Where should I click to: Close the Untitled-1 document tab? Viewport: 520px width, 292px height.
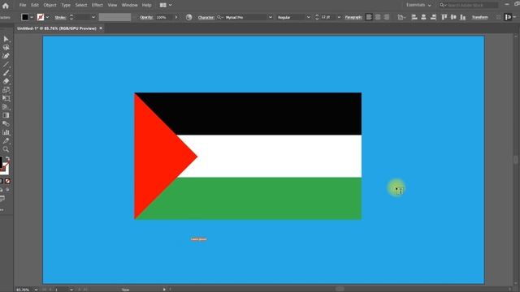[101, 28]
